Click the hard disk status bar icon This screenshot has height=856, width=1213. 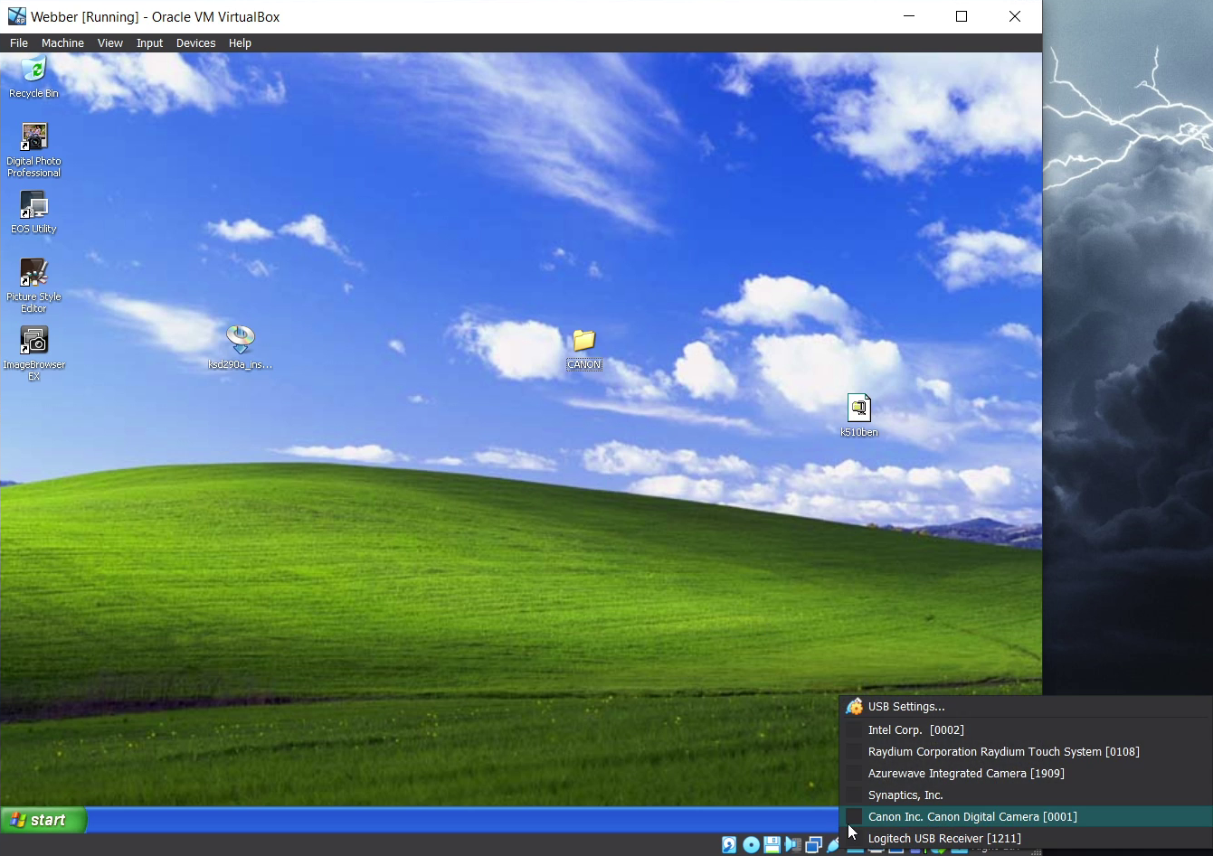[729, 845]
